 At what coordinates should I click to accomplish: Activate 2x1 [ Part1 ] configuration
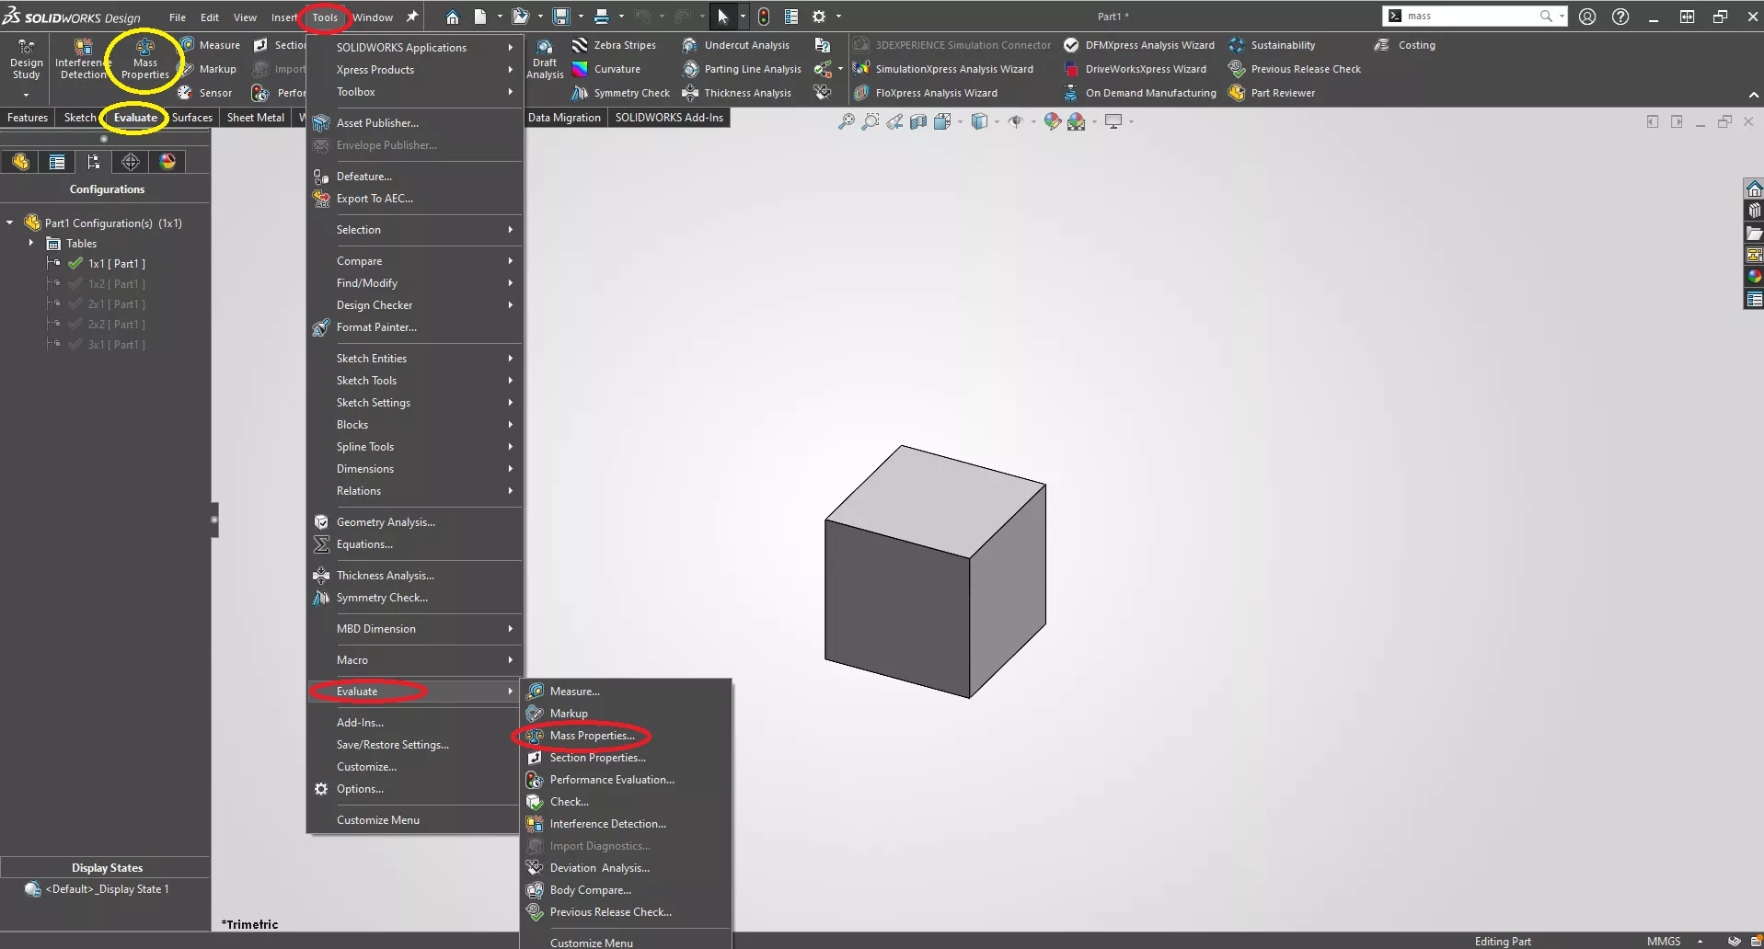coord(117,304)
